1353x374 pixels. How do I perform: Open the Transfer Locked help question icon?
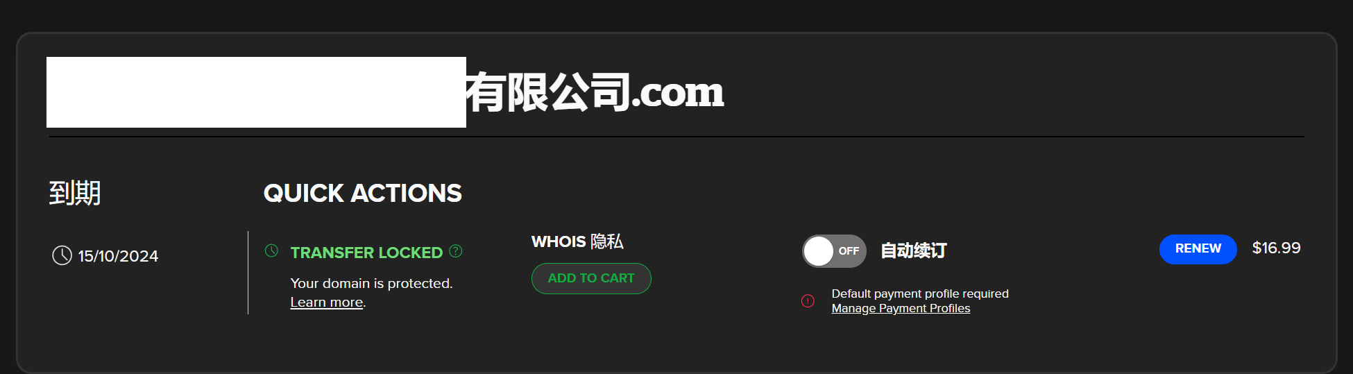pos(456,251)
